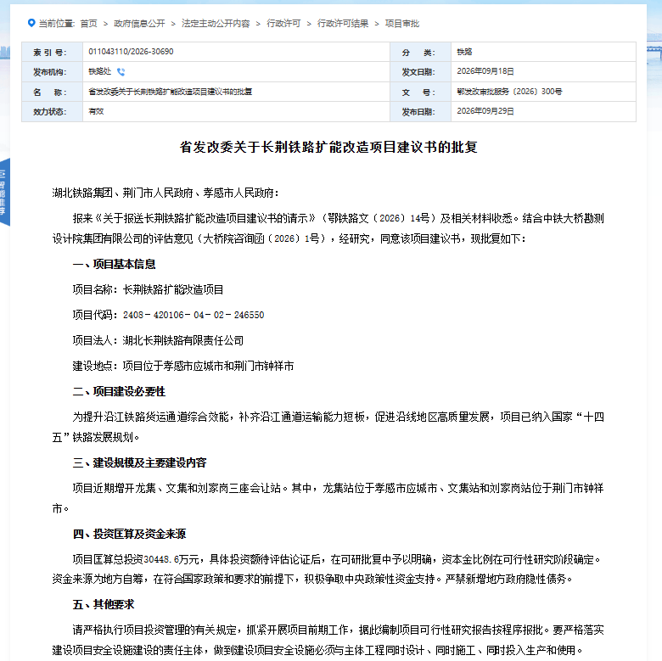Image resolution: width=662 pixels, height=661 pixels.
Task: Click heading 二、项目建设必要性
Action: pyautogui.click(x=119, y=391)
